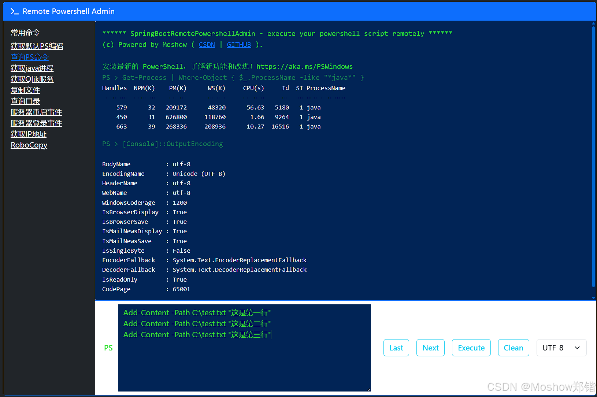Click the console output vertical scrollbar

[593, 157]
